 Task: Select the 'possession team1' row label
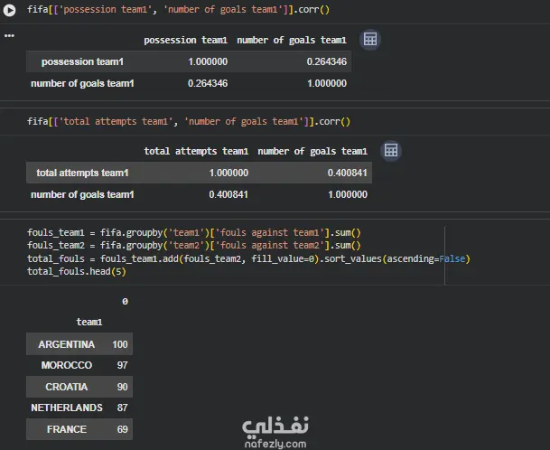click(82, 61)
